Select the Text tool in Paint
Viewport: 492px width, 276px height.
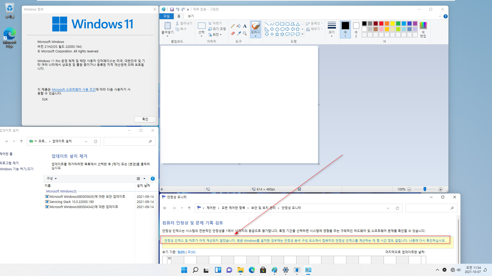245,26
